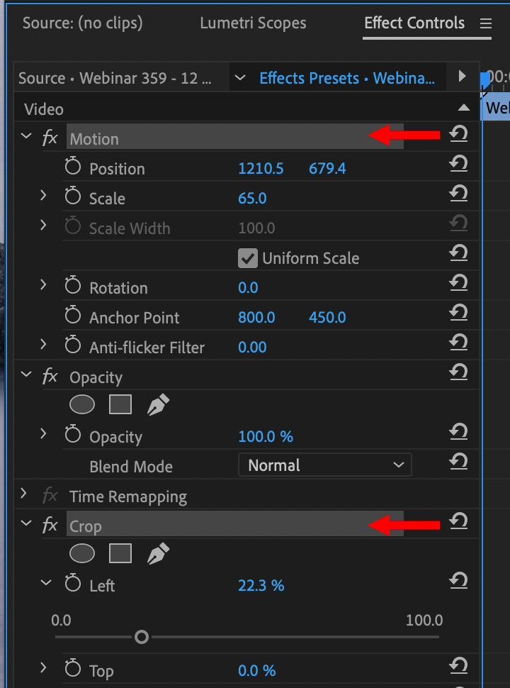The height and width of the screenshot is (688, 510).
Task: Select the pen mask tool under Crop
Action: [x=158, y=553]
